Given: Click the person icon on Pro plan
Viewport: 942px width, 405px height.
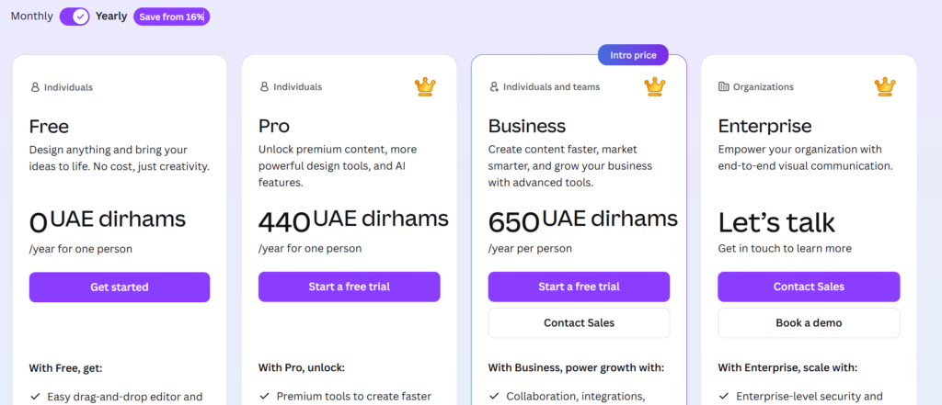Looking at the screenshot, I should click(264, 87).
